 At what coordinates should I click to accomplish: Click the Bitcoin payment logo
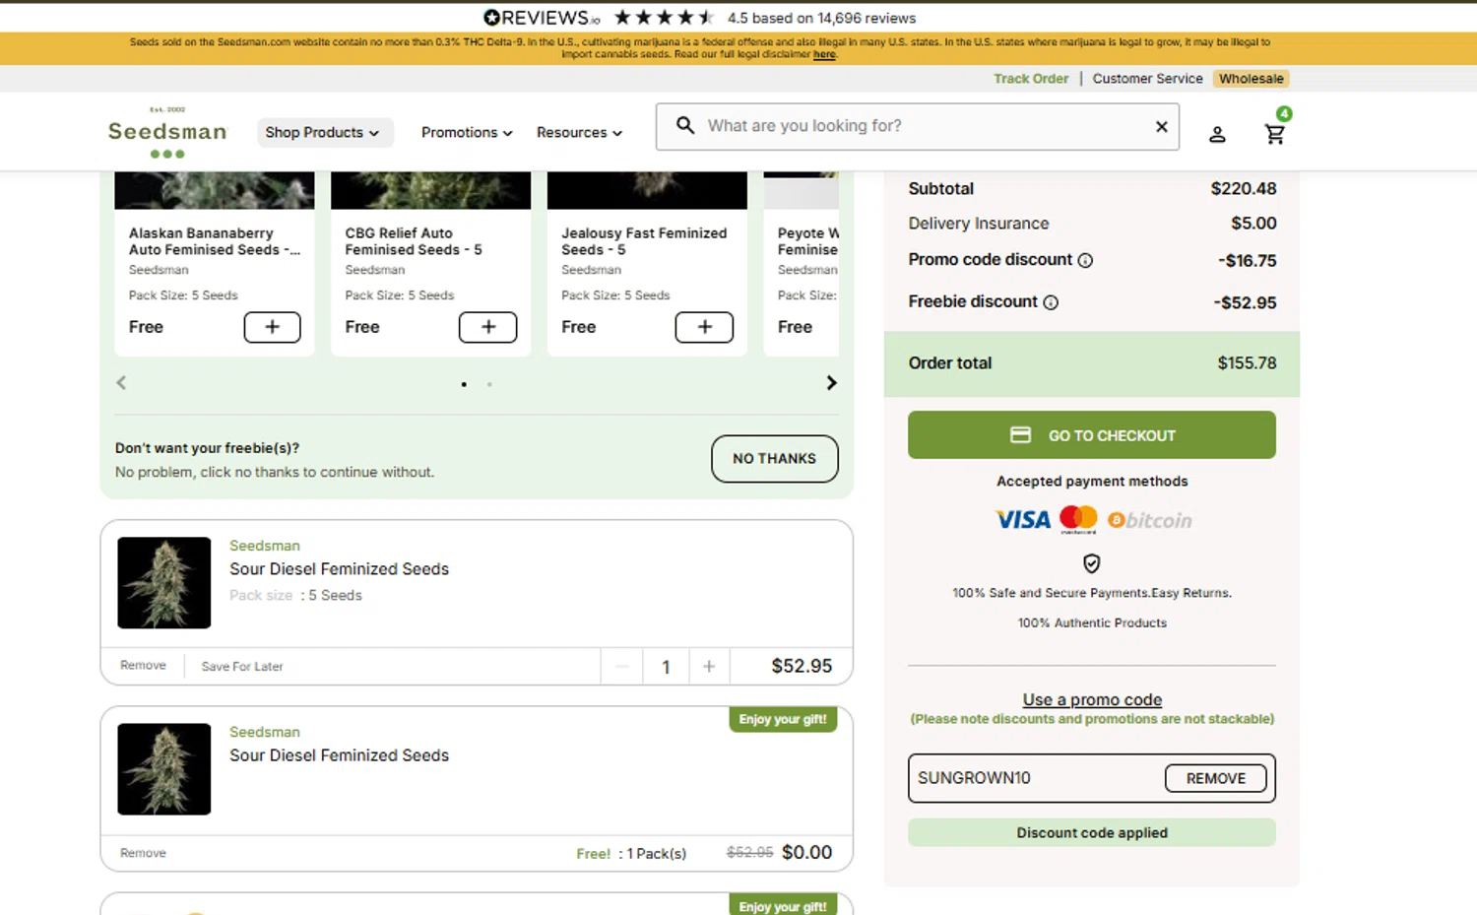1149,520
